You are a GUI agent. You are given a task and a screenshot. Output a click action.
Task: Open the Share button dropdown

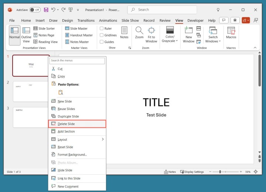(x=246, y=20)
